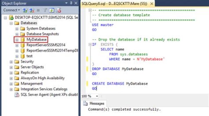This screenshot has width=209, height=116.
Task: Click the MyDatabase cylinder icon
Action: coord(23,40)
